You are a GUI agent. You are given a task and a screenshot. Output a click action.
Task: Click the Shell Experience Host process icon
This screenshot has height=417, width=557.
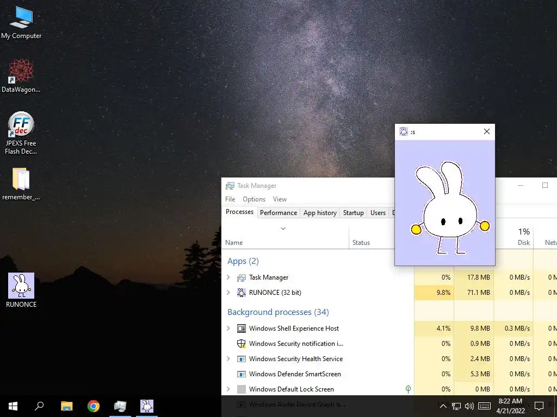click(241, 328)
